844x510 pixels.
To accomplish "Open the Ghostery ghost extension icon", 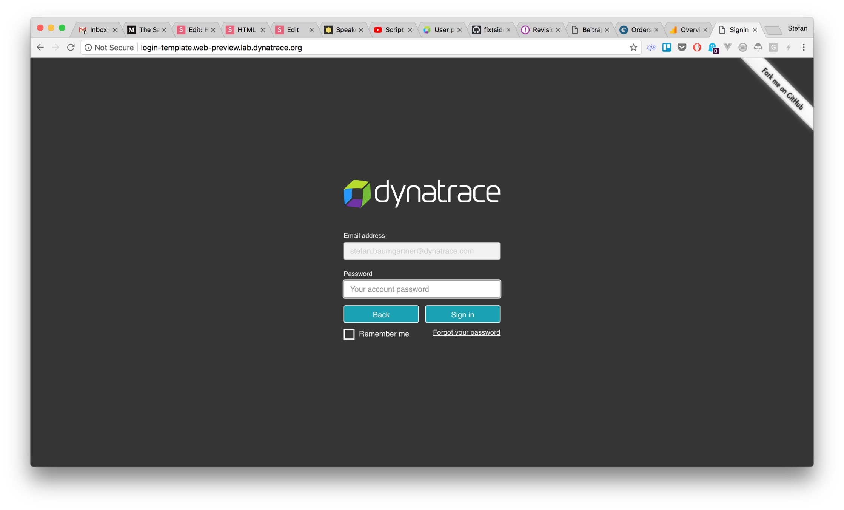I will point(712,47).
